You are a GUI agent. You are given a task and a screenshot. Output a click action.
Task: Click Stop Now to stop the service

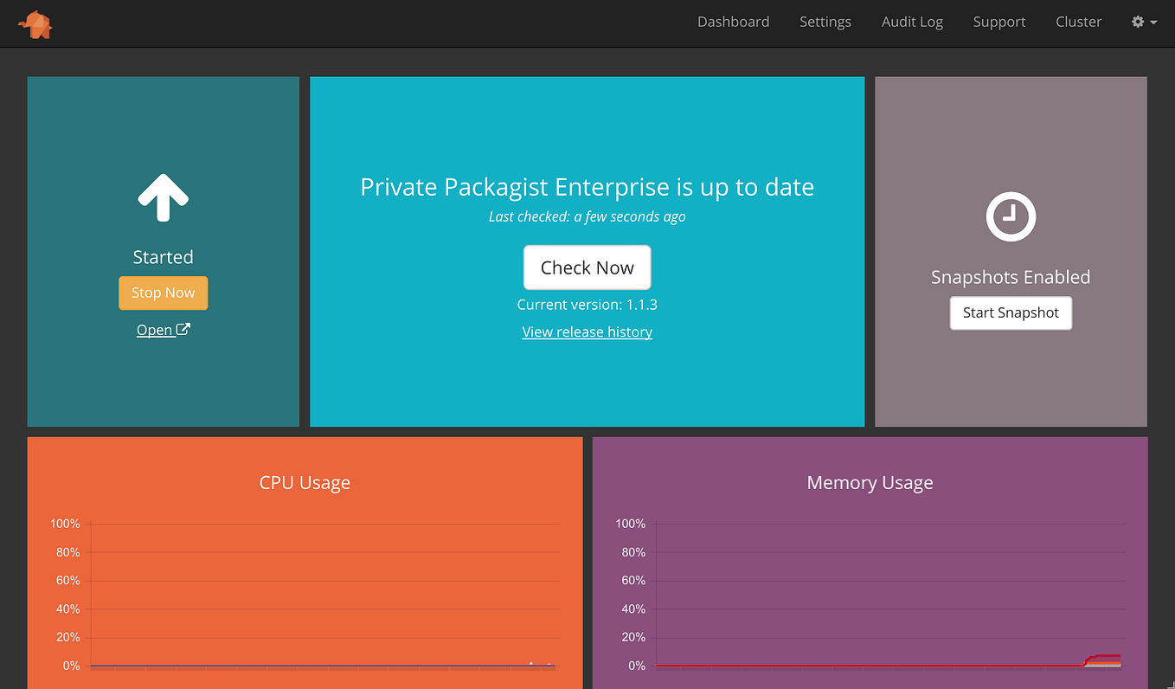pyautogui.click(x=163, y=293)
